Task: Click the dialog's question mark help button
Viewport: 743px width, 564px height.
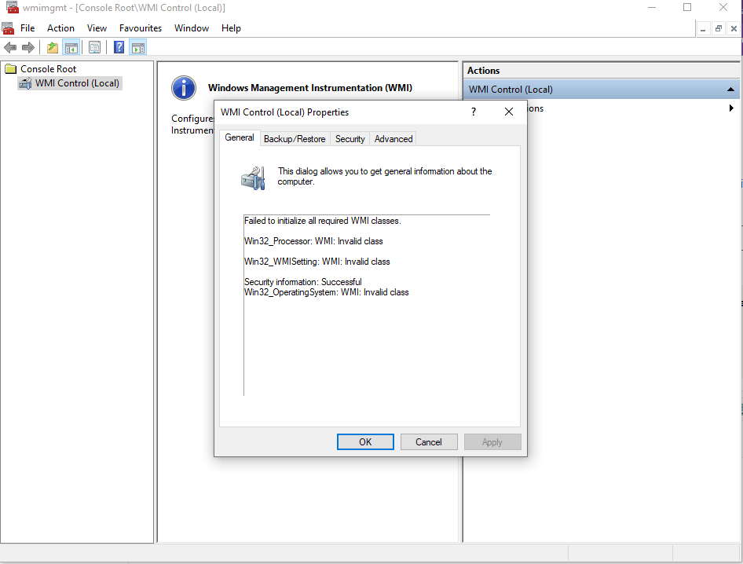Action: [x=474, y=112]
